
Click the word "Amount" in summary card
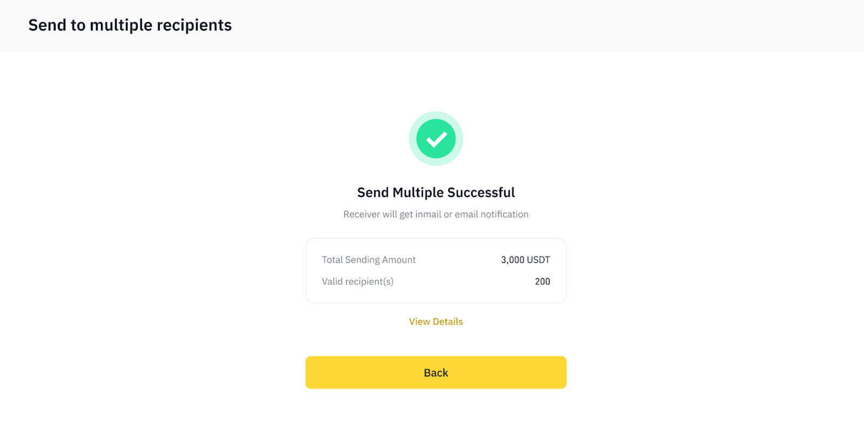point(399,260)
